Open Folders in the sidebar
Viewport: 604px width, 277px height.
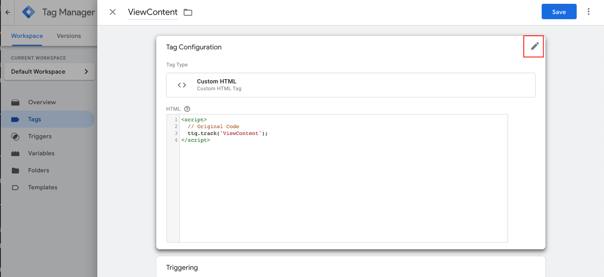pos(38,170)
